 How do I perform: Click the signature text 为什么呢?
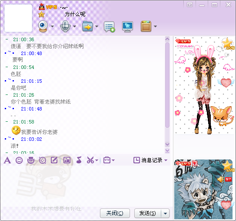[x=75, y=14]
